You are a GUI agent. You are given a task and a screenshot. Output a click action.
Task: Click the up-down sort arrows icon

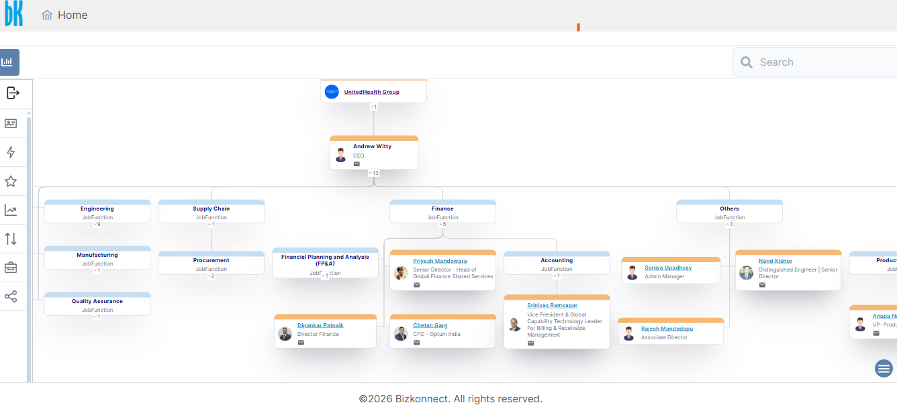click(11, 239)
